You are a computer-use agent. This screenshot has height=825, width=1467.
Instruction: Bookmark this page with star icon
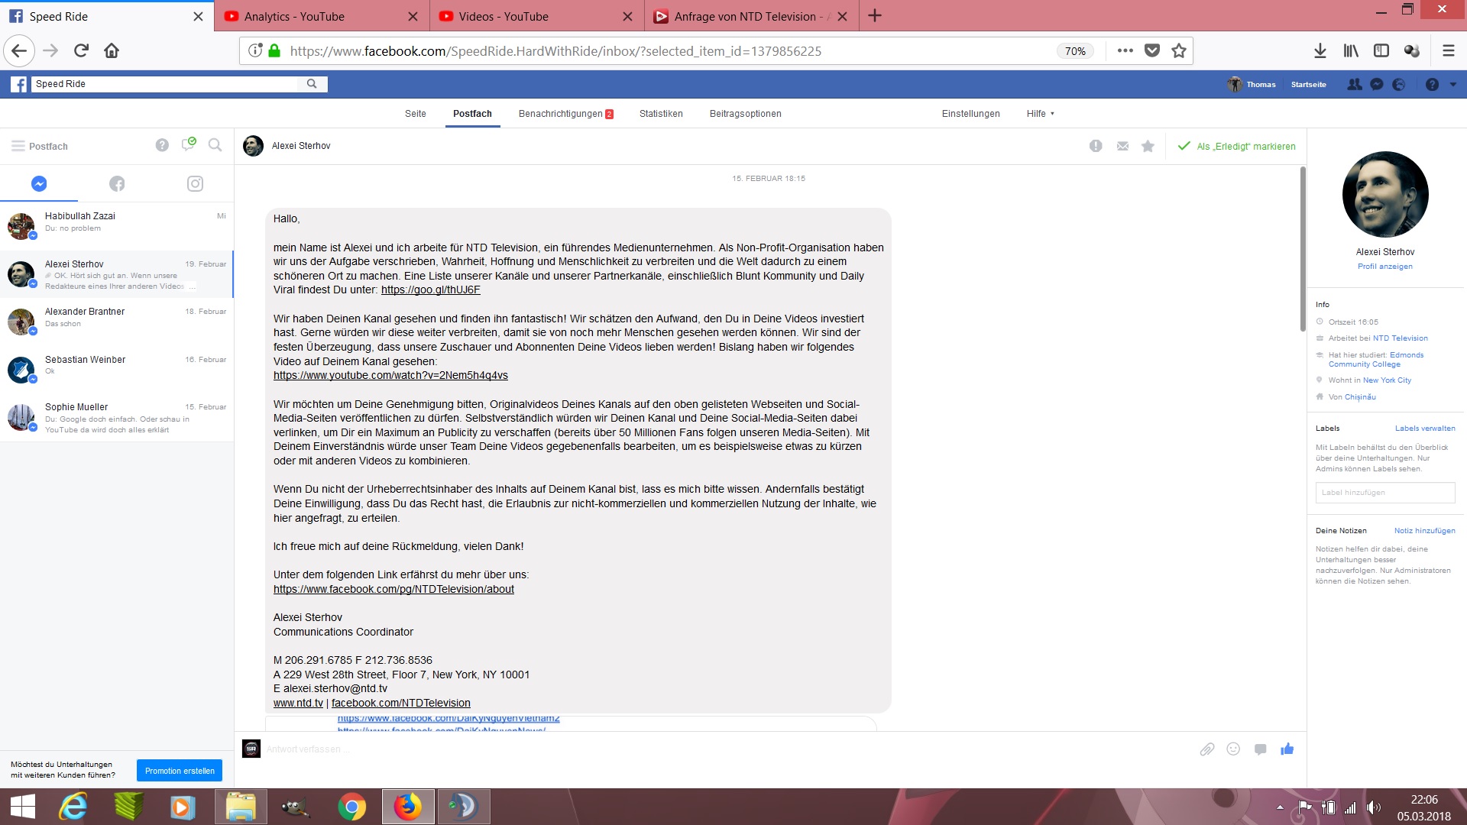(1179, 51)
